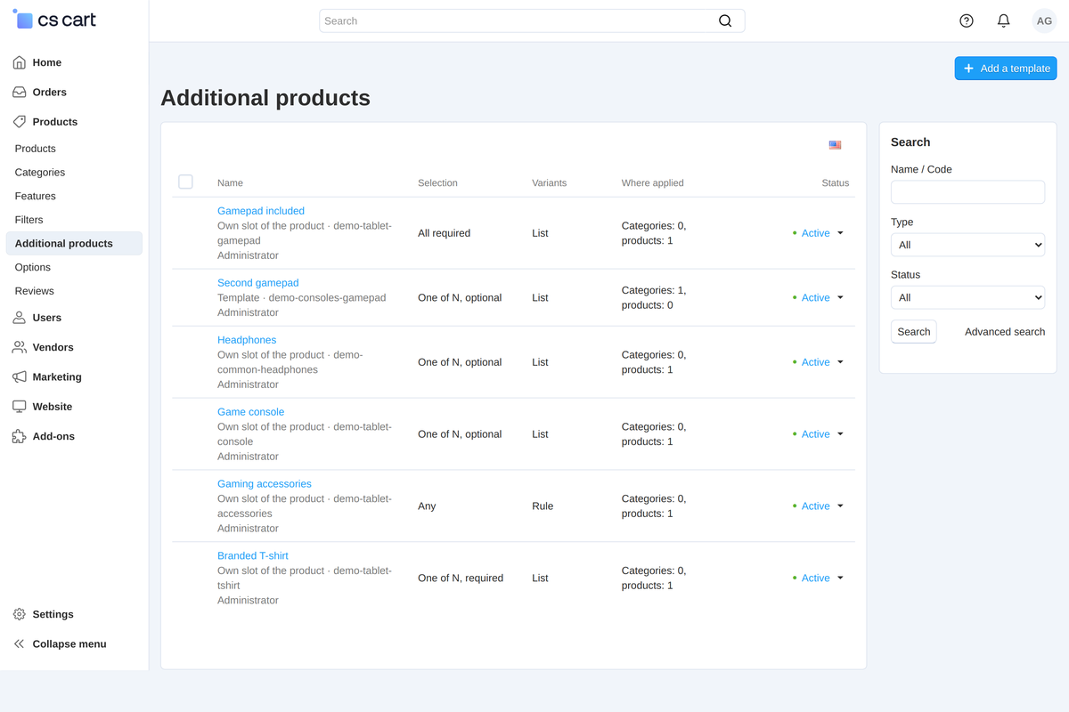The height and width of the screenshot is (712, 1069).
Task: Open Filters submenu item
Action: [29, 219]
